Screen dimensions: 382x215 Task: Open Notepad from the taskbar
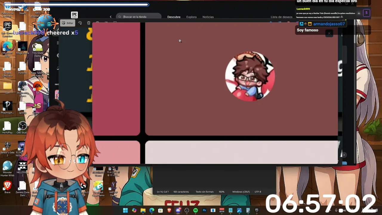pyautogui.click(x=230, y=211)
